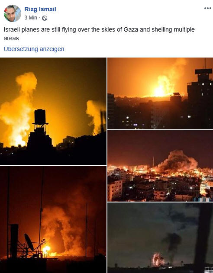The width and height of the screenshot is (213, 273).
Task: Show translation via 'Übersetzung anzeigen'
Action: point(34,49)
